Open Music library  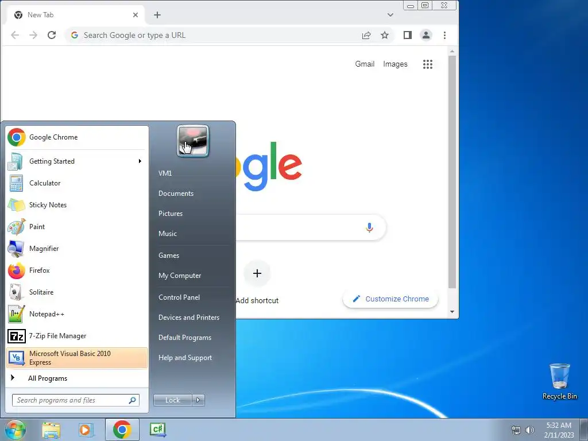click(x=168, y=234)
